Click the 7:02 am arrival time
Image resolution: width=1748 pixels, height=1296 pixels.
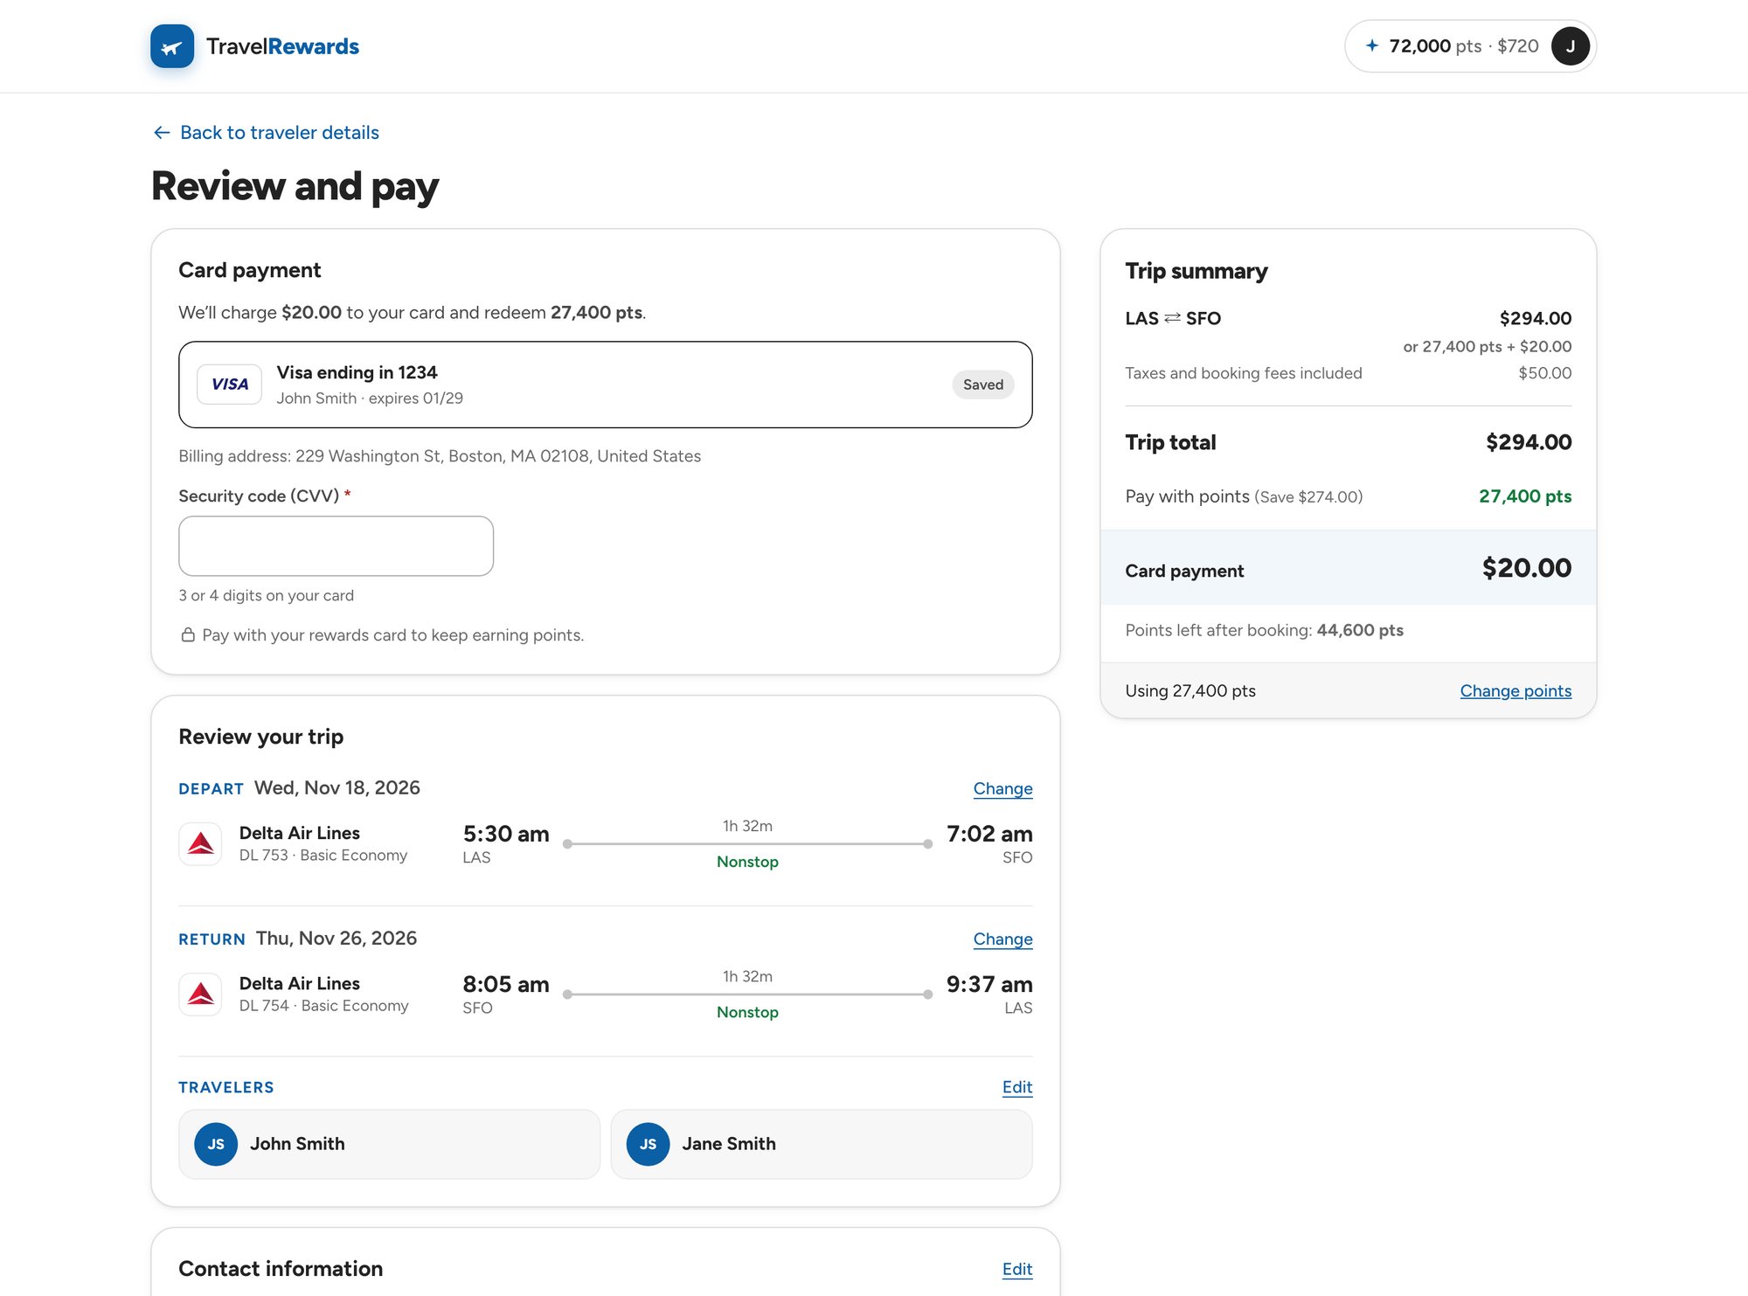click(989, 834)
